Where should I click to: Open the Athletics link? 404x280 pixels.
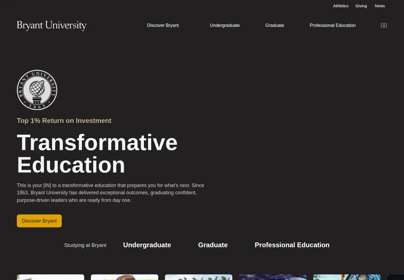341,6
